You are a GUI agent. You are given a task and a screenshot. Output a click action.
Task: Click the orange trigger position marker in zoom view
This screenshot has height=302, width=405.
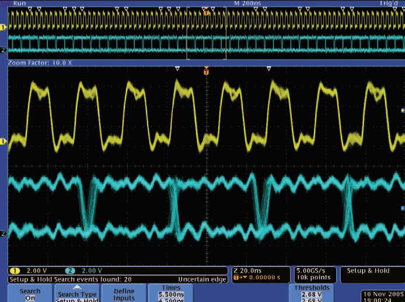205,71
